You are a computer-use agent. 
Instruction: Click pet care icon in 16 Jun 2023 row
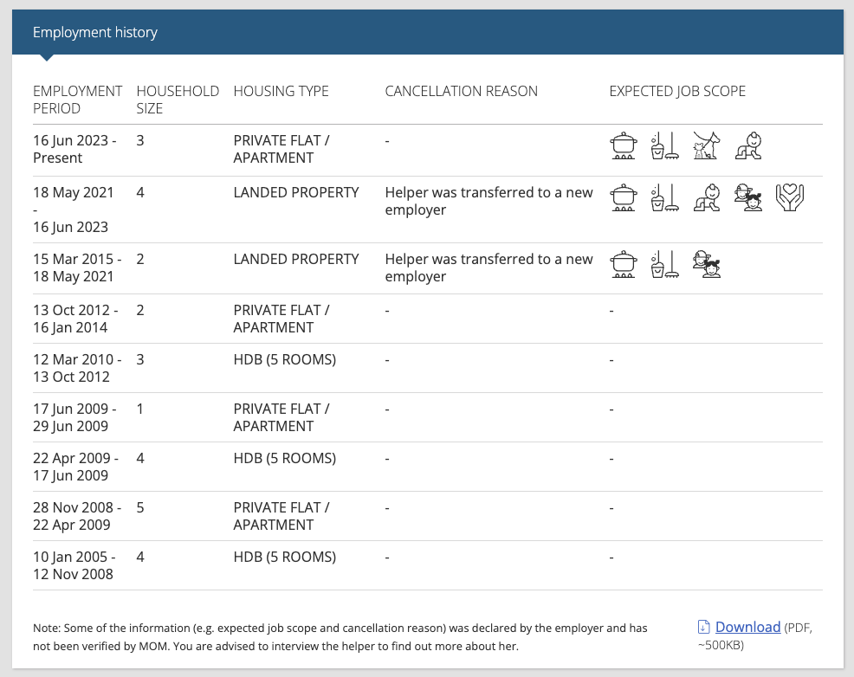[x=707, y=145]
